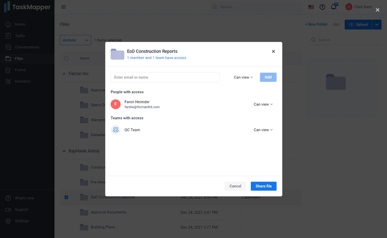Change QC Team's Can view permission
This screenshot has width=387, height=238.
tap(263, 130)
